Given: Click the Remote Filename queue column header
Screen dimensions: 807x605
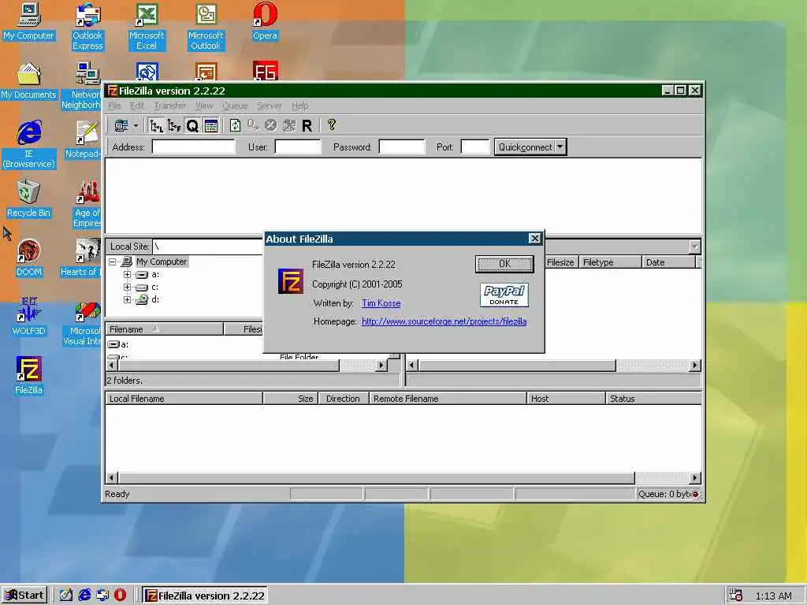Looking at the screenshot, I should point(448,399).
